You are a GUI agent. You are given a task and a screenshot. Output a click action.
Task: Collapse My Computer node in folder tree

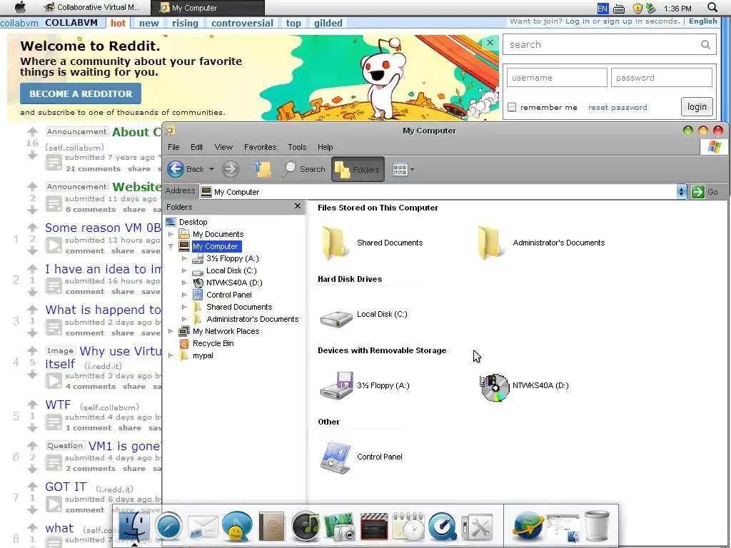(171, 246)
